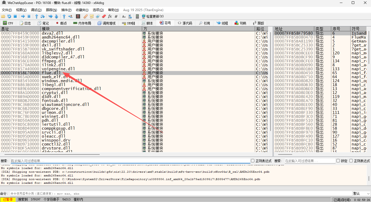Click the Trace Over icon

pyautogui.click(x=56, y=16)
